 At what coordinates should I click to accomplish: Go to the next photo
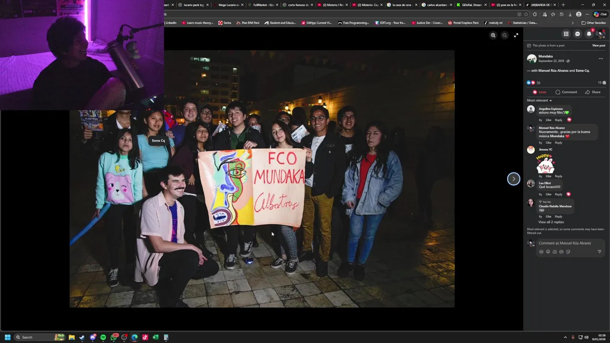513,179
